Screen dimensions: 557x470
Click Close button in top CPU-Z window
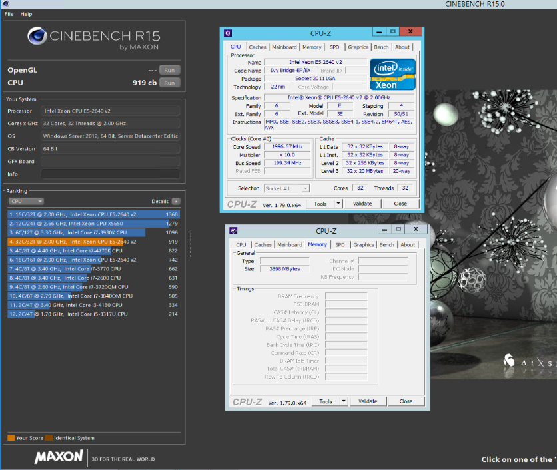pos(400,204)
